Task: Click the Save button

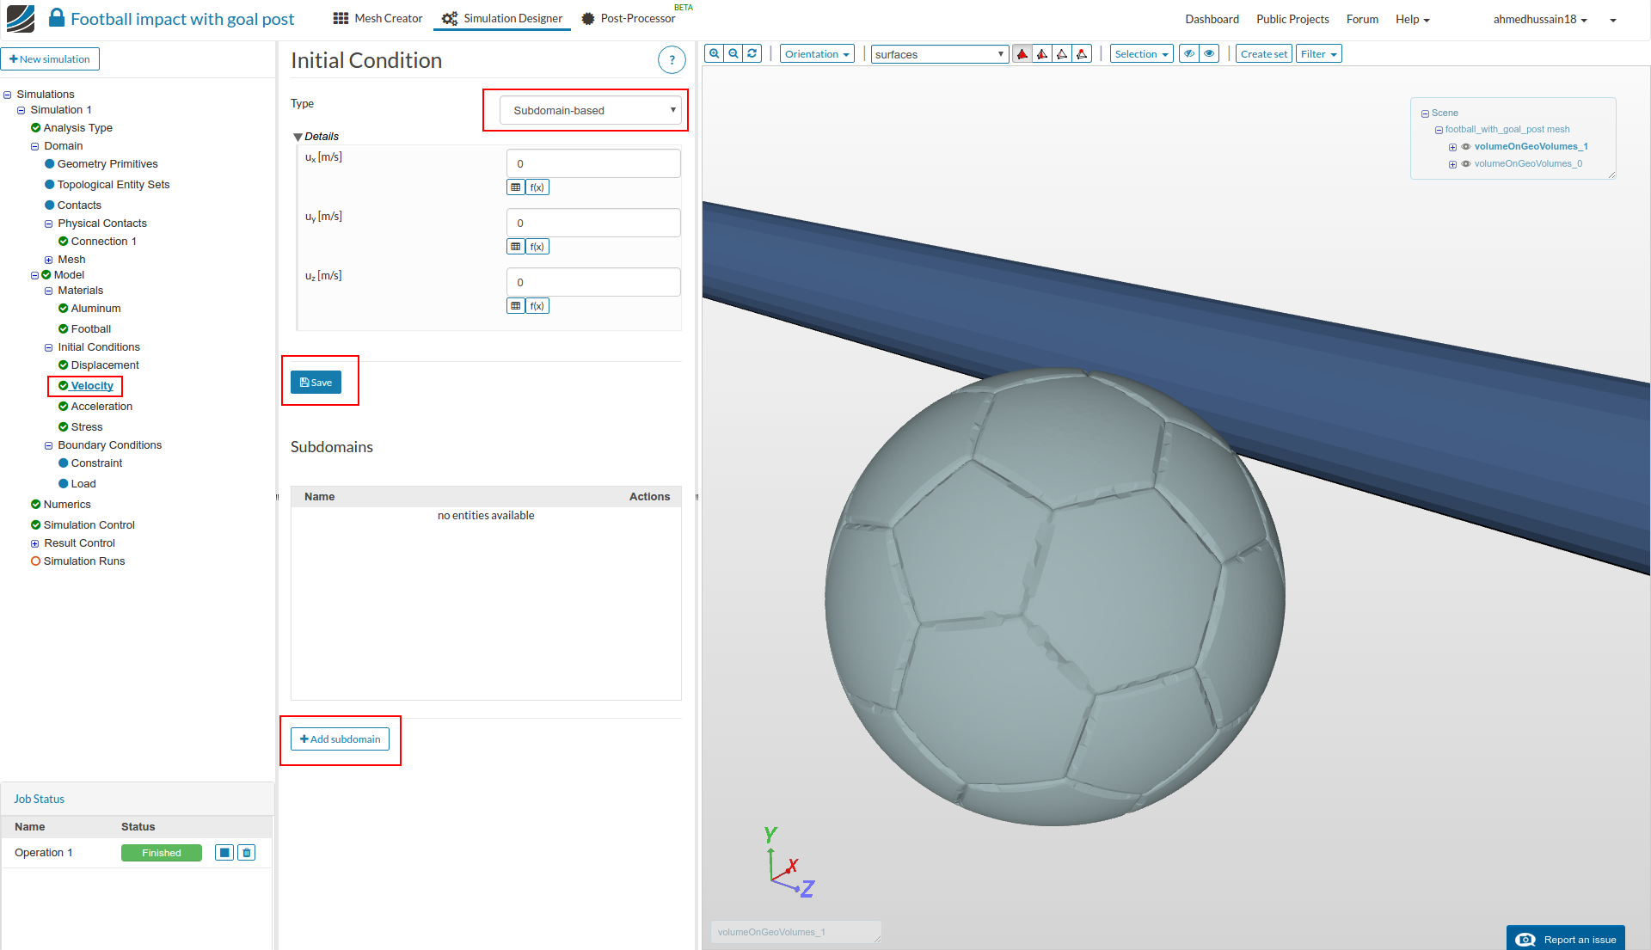Action: pos(316,383)
